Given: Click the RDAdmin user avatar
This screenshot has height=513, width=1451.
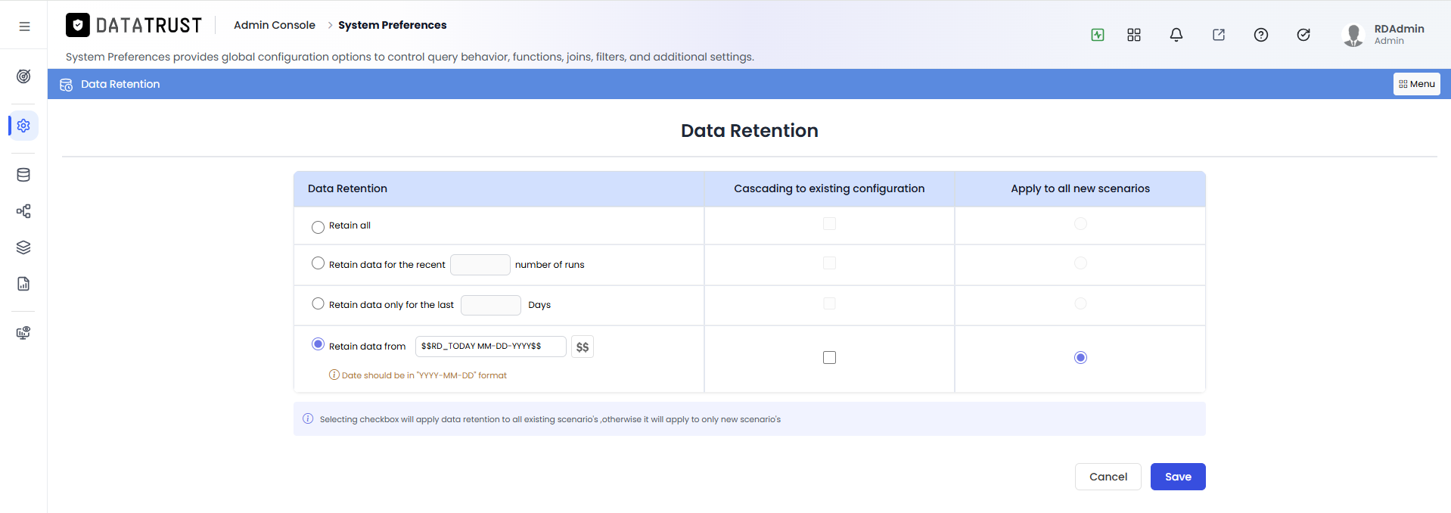Looking at the screenshot, I should (1353, 35).
